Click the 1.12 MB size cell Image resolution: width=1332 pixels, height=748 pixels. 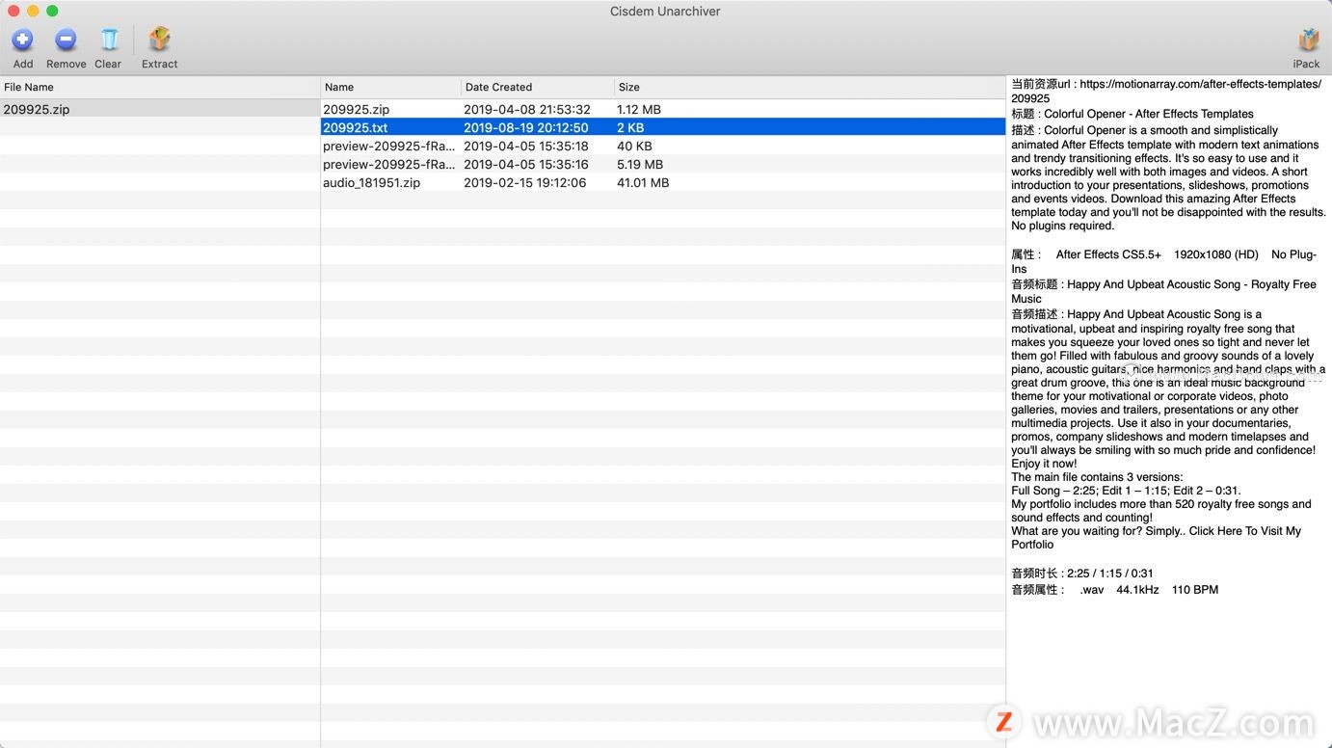[639, 109]
